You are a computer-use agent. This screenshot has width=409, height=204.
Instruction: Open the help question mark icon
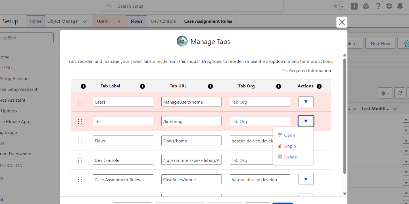378,6
